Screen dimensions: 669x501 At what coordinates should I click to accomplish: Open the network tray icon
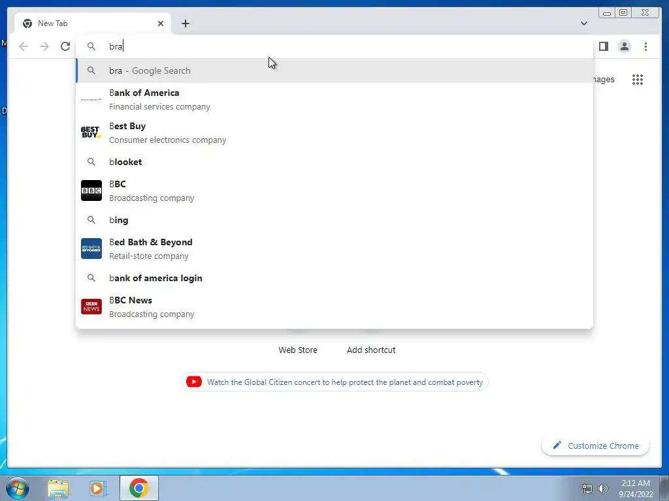tap(587, 489)
